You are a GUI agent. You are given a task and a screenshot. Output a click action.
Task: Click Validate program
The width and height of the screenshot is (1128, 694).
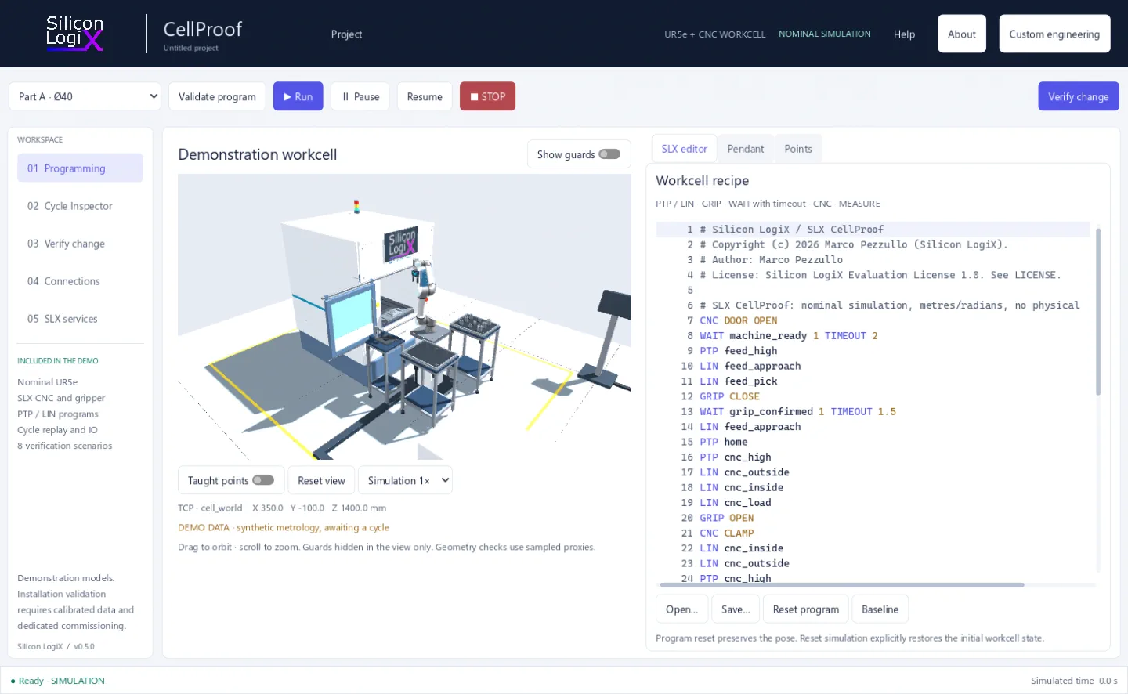pos(217,96)
